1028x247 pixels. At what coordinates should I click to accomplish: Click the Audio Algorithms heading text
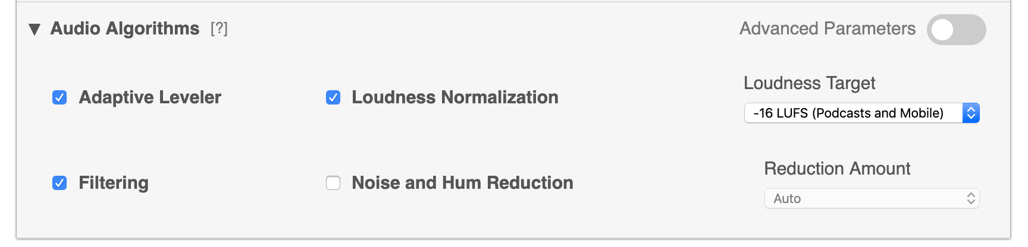[125, 28]
